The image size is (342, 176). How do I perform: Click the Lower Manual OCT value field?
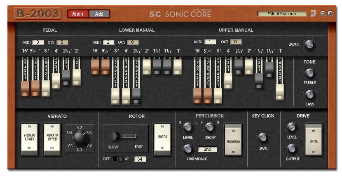click(133, 42)
